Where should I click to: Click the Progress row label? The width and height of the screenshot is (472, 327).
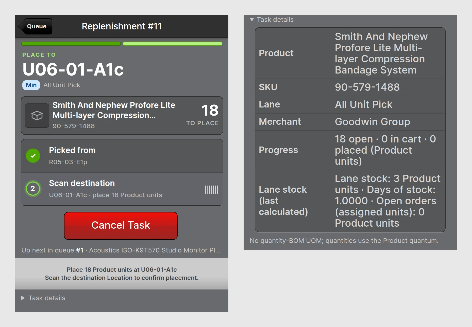point(278,150)
